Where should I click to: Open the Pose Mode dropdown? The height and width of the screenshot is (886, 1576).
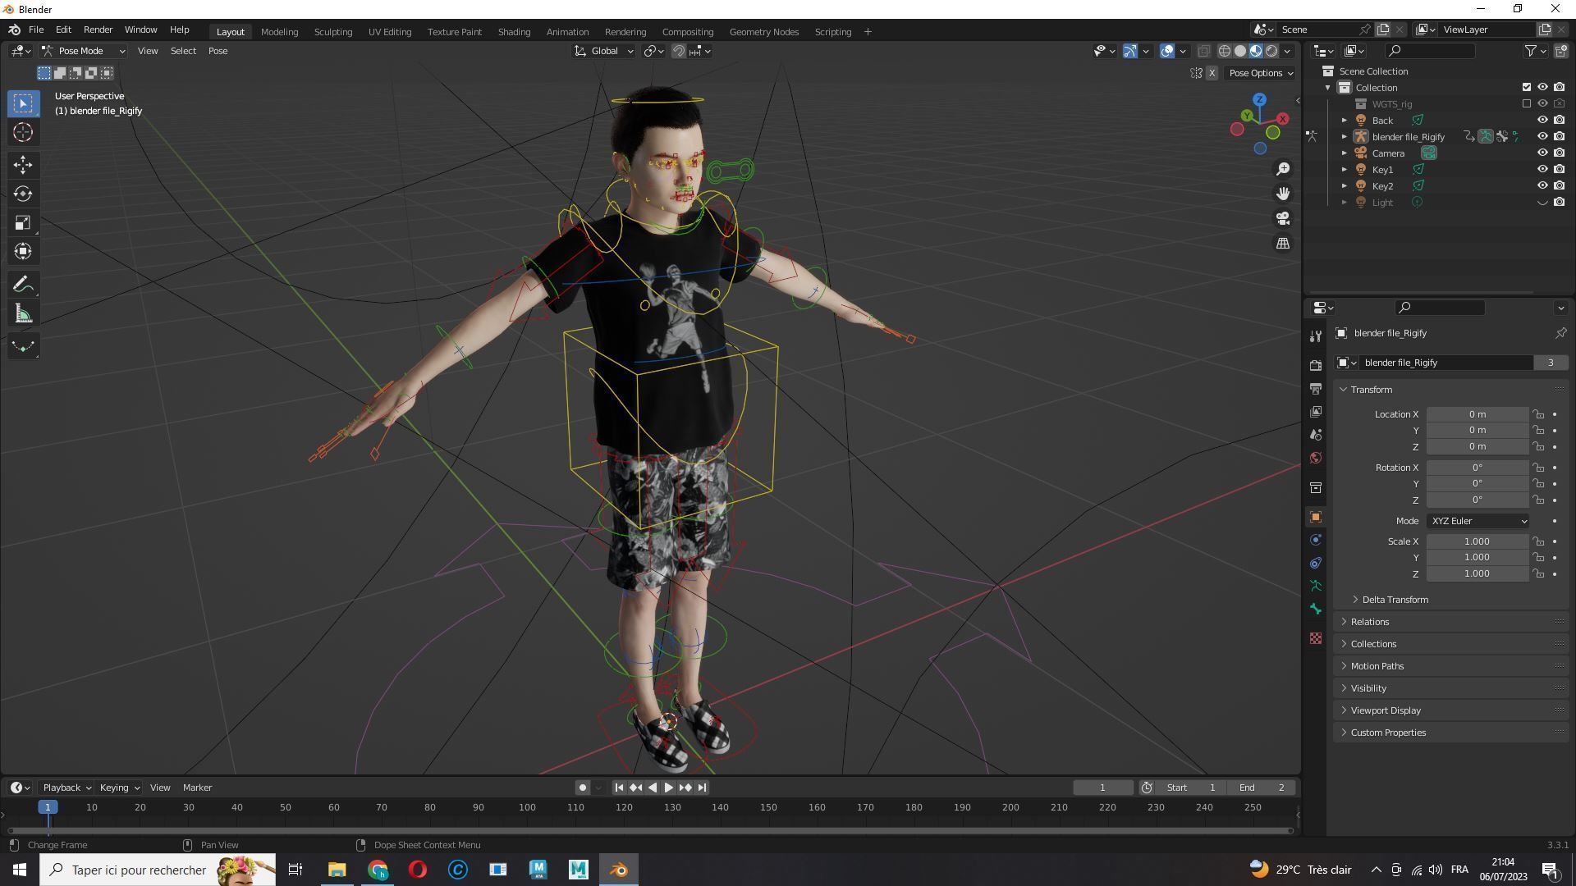[x=84, y=51]
